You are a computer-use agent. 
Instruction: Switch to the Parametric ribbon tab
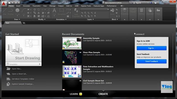point(37,6)
